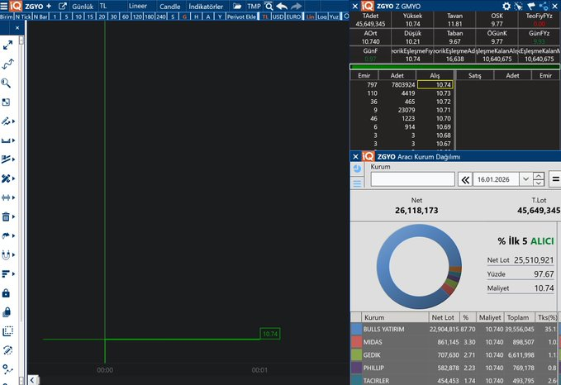Select the 15 minute period
This screenshot has height=385, width=561.
pos(90,17)
